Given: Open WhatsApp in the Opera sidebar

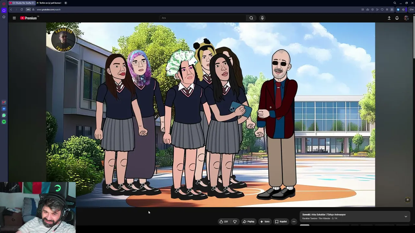Looking at the screenshot, I should tap(4, 115).
